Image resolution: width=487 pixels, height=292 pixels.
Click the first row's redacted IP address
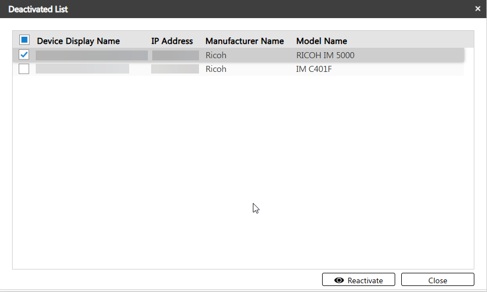[x=175, y=55]
